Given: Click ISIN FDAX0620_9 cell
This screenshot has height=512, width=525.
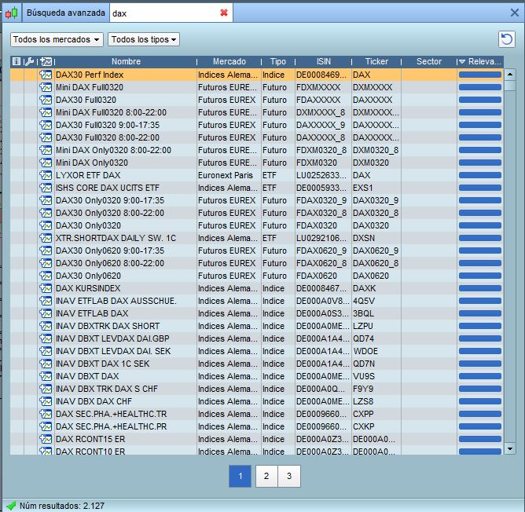Looking at the screenshot, I should 321,251.
